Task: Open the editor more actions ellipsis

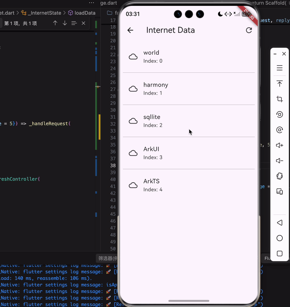Action: pos(91,3)
